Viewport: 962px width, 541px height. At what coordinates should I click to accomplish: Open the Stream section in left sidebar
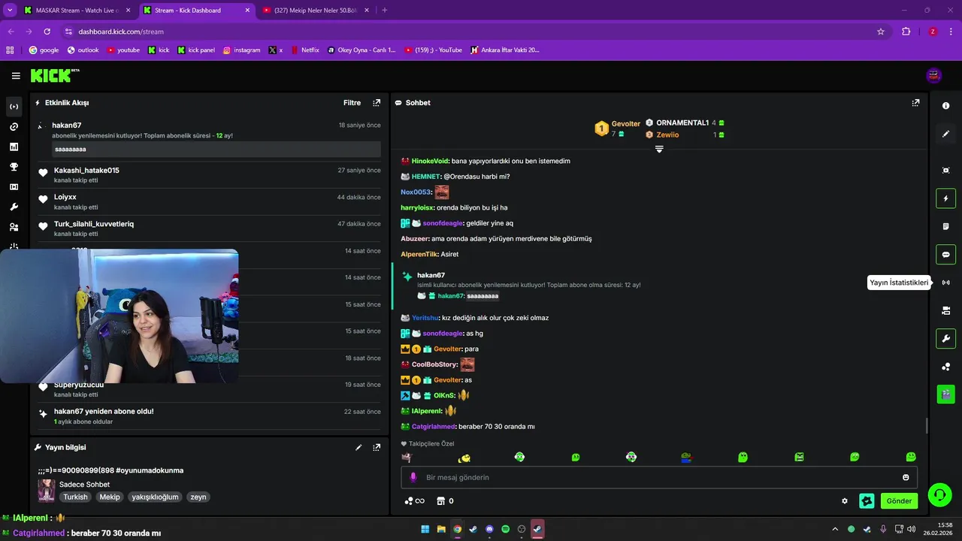point(14,107)
